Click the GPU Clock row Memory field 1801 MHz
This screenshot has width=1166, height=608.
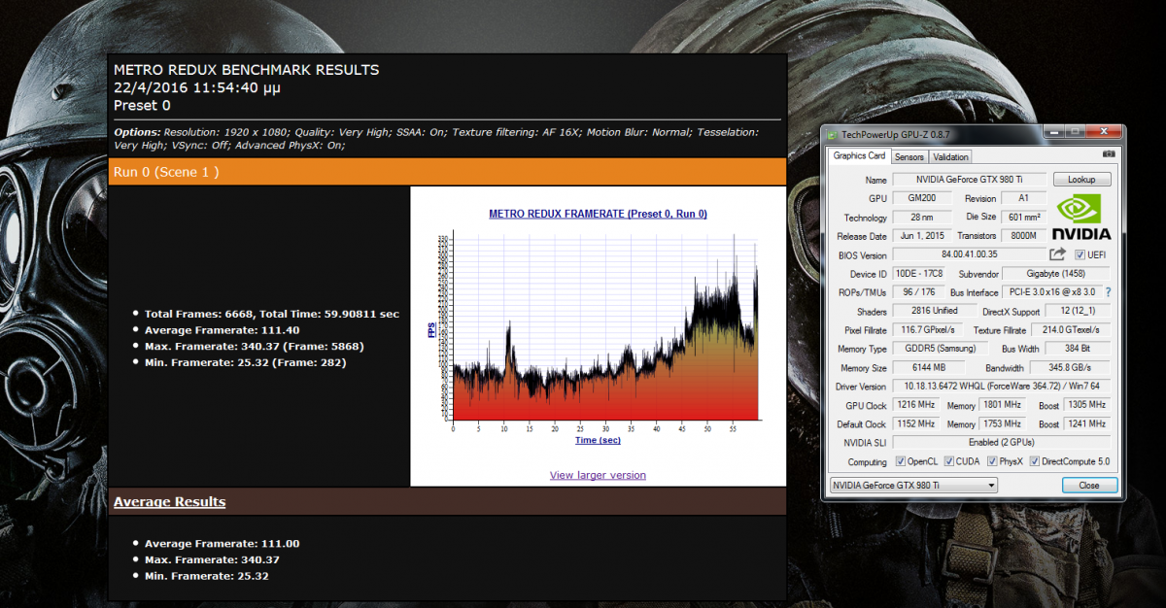(1004, 405)
